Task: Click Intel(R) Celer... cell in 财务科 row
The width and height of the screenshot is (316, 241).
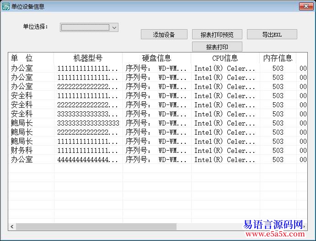Action: pyautogui.click(x=225, y=150)
